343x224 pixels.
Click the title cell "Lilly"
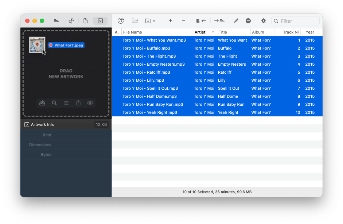[222, 80]
